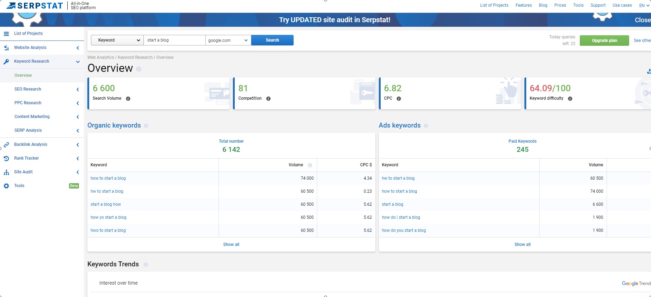Open the 'how to start a blog' organic keyword
651x297 pixels.
108,178
